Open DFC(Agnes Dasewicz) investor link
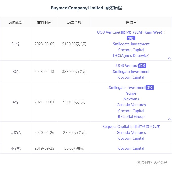172x172 pixels. (131, 56)
